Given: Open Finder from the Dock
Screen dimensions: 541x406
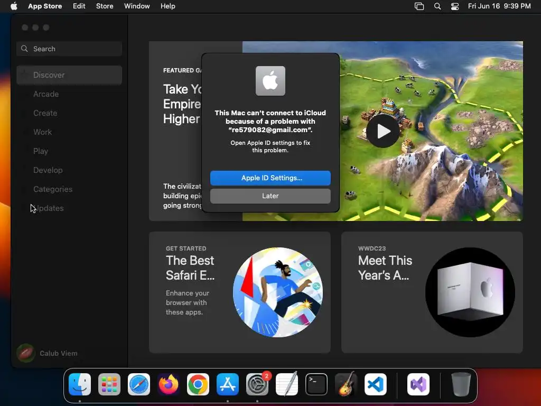Looking at the screenshot, I should click(80, 384).
